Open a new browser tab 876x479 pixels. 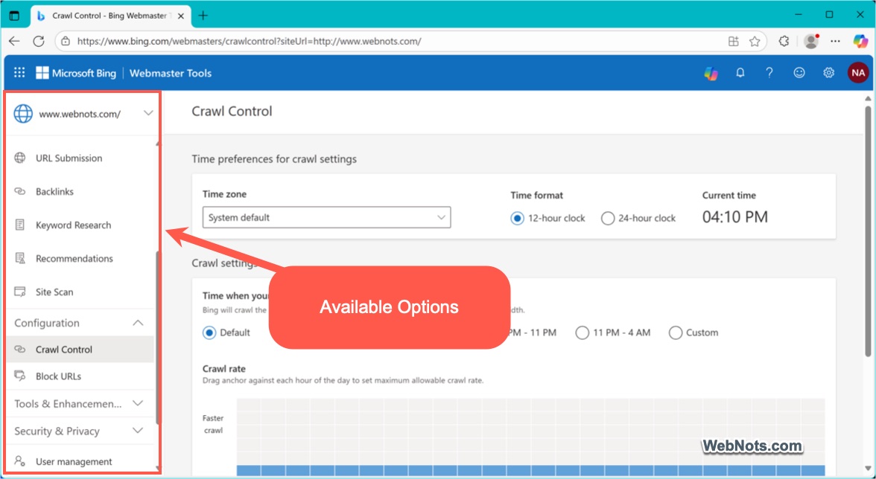click(x=203, y=16)
